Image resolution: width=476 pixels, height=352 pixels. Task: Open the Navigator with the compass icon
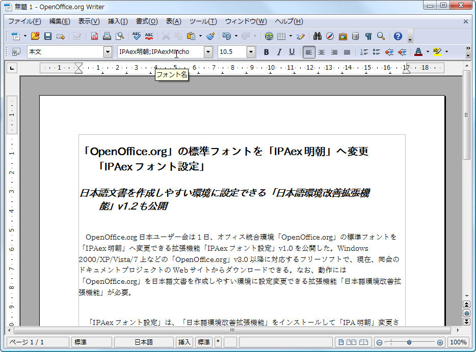pyautogui.click(x=330, y=36)
